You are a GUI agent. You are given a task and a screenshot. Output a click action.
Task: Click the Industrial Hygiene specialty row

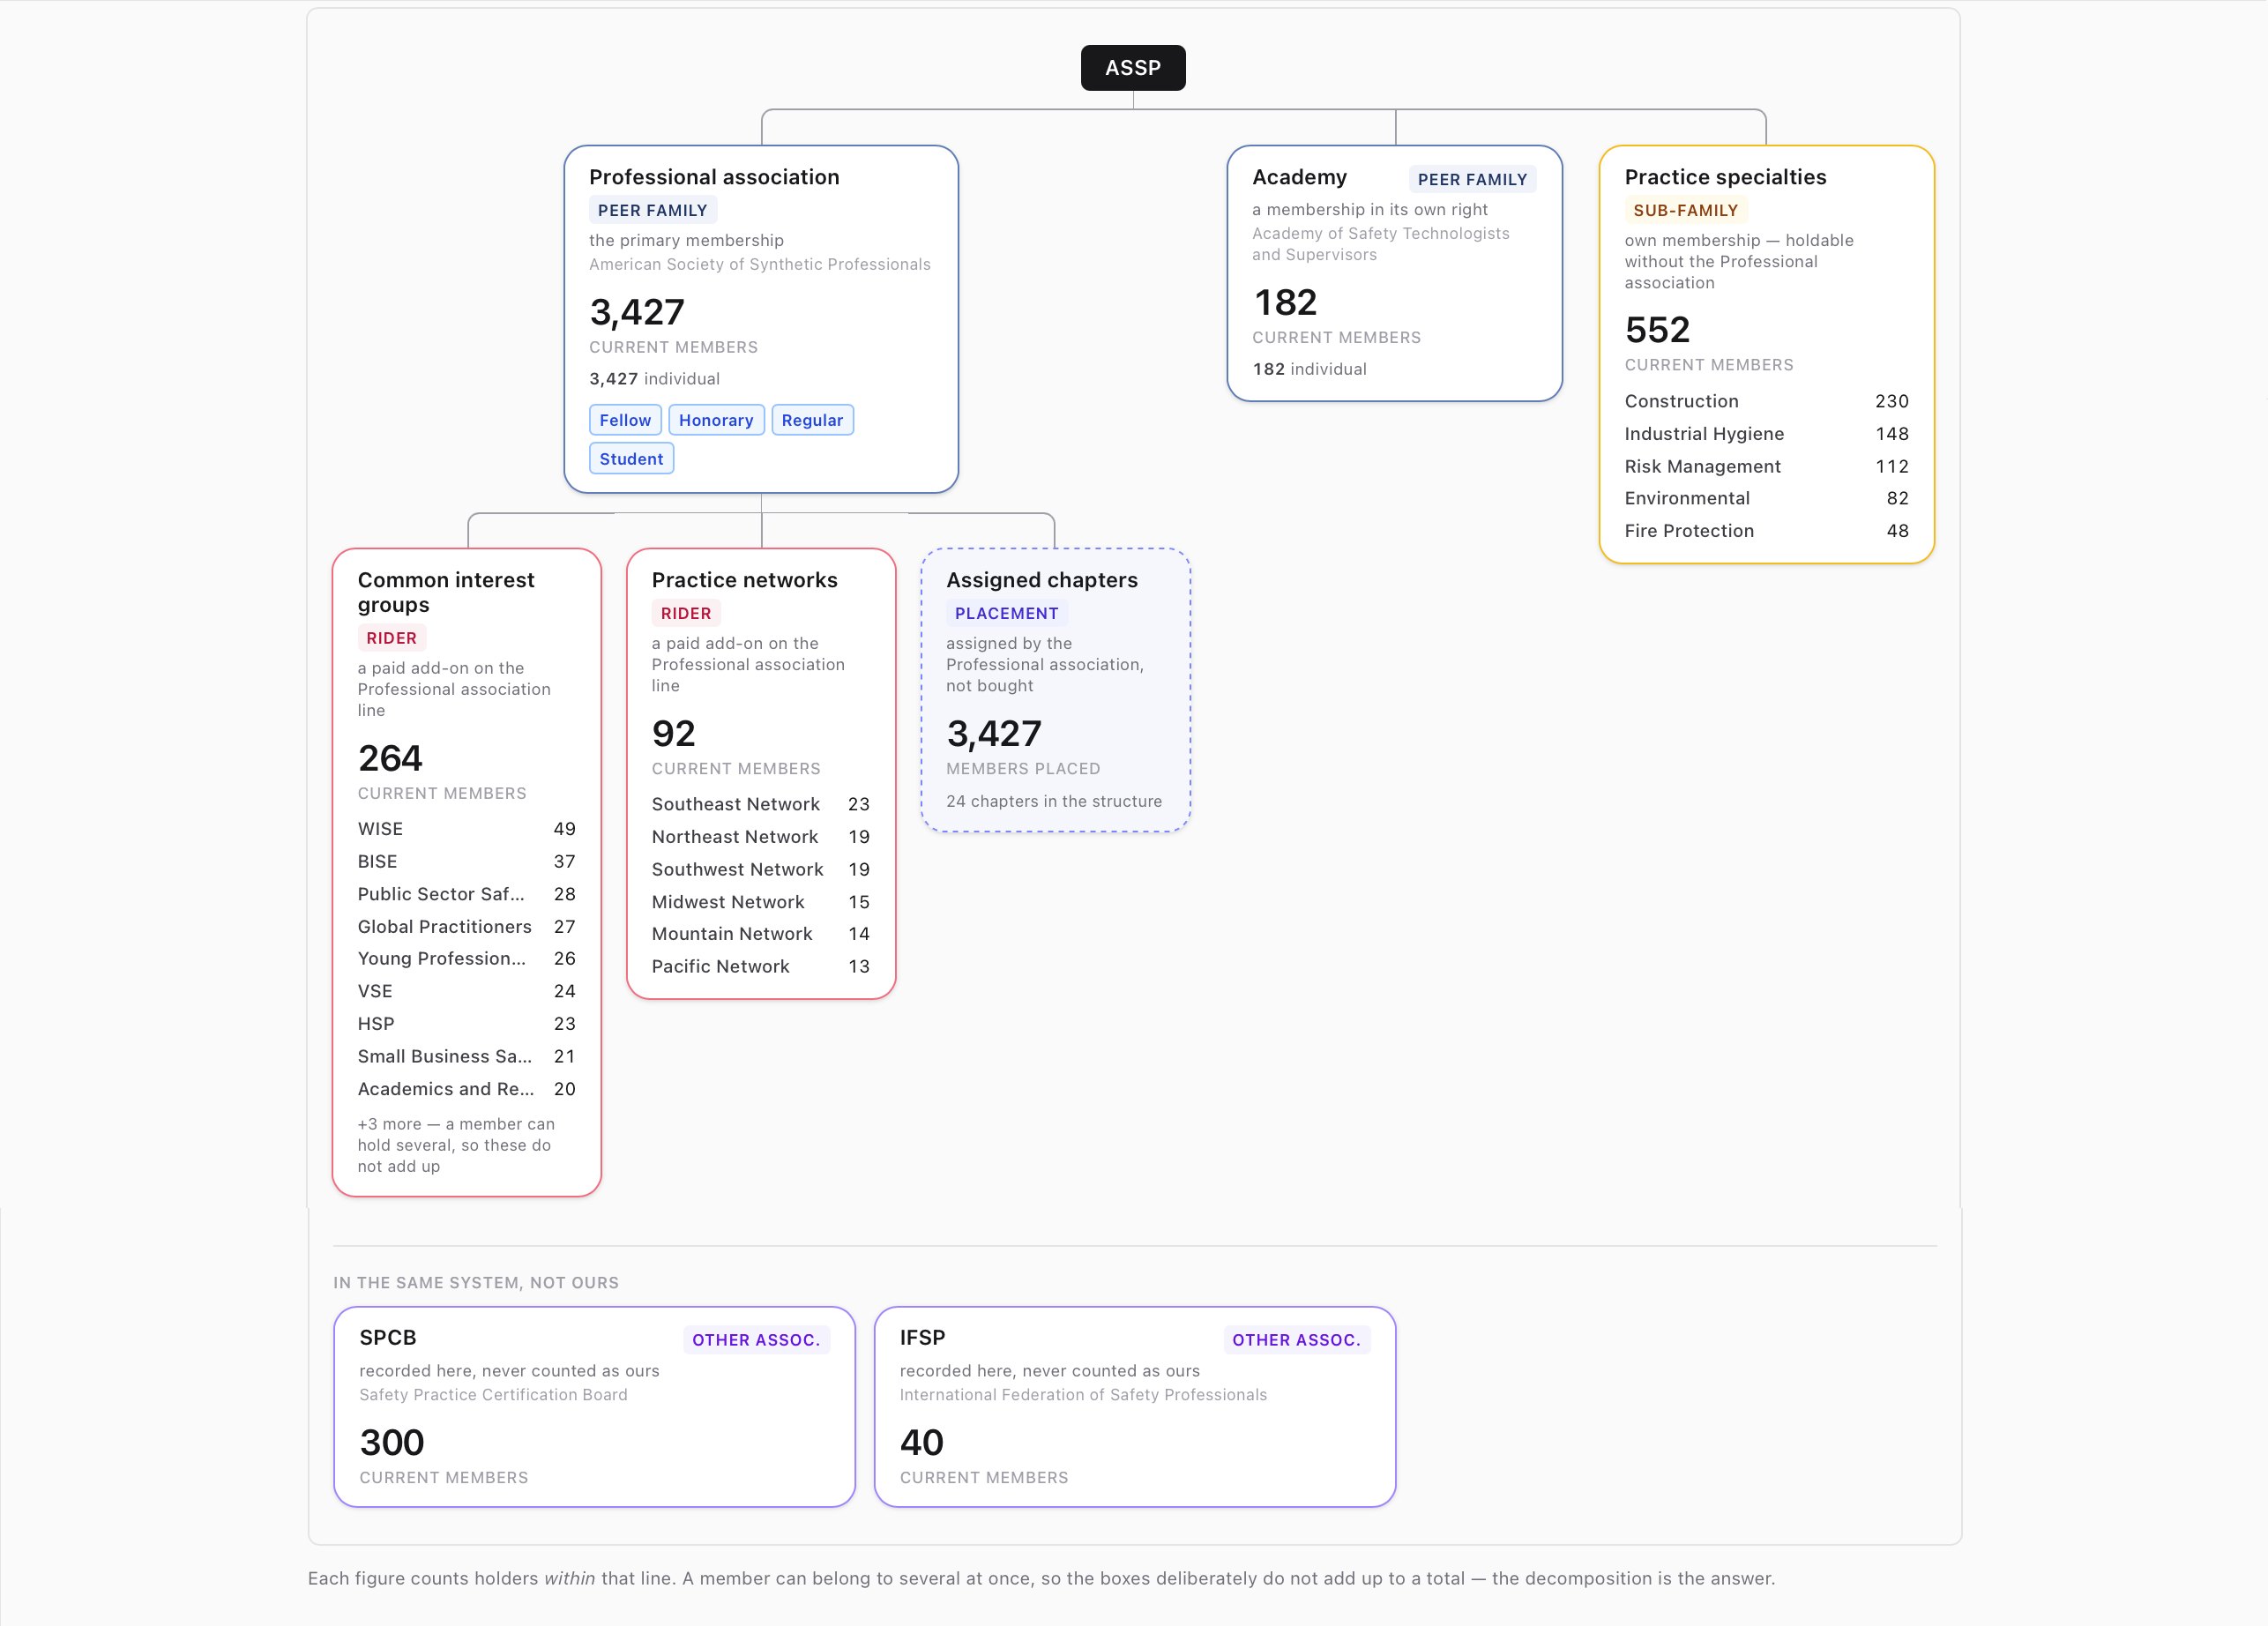point(1766,434)
